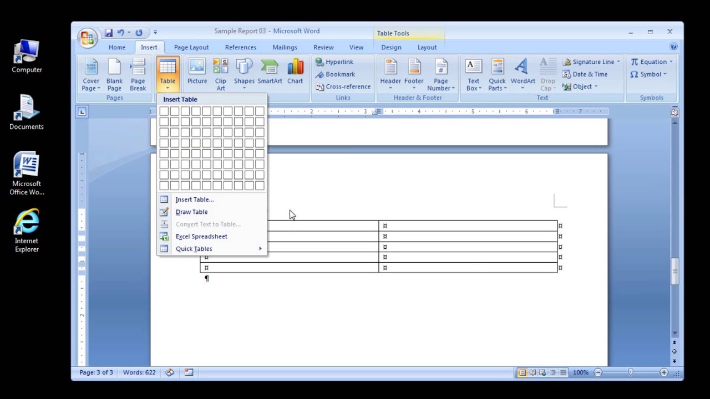Click the Office button orb
The image size is (710, 399).
(87, 38)
